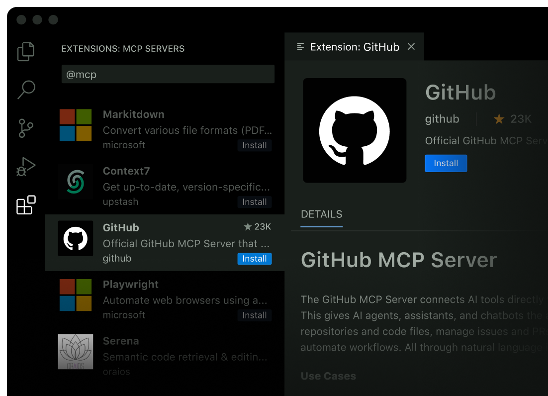
Task: Focus the @mcp search field
Action: click(168, 74)
